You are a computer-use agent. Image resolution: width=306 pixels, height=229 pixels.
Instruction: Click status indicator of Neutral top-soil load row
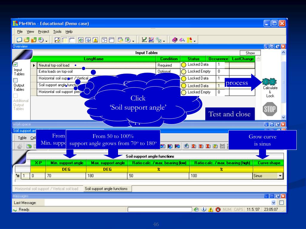(183, 65)
